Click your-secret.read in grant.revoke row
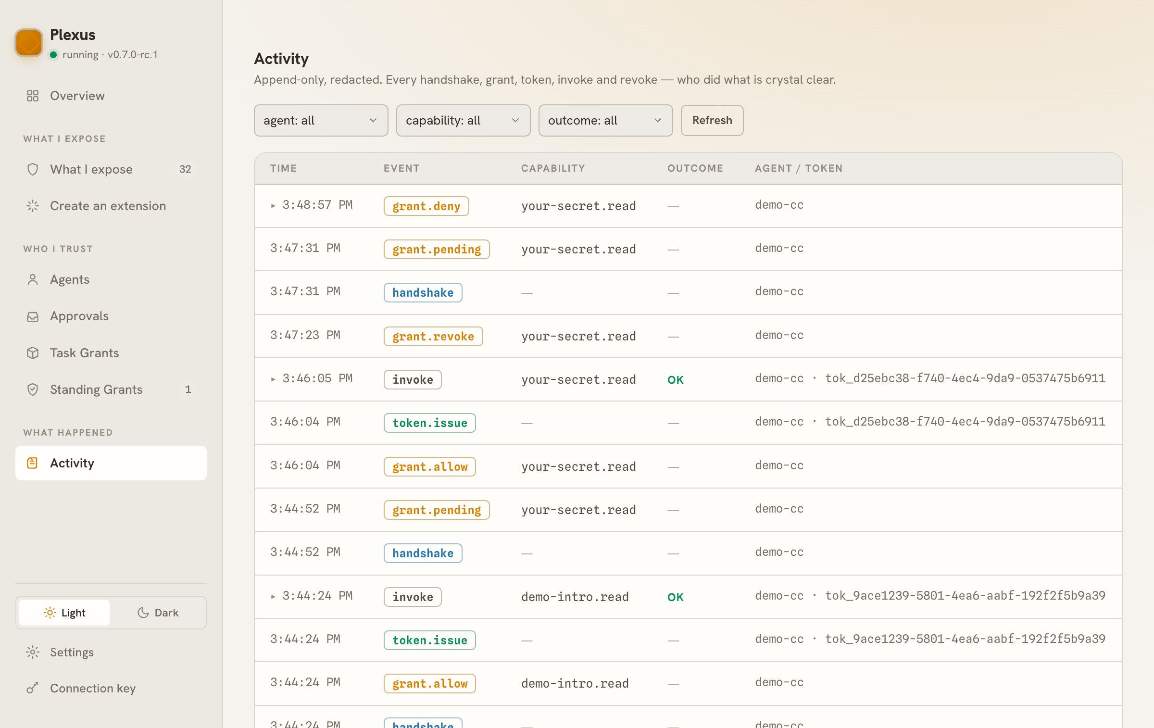The height and width of the screenshot is (728, 1154). 579,336
